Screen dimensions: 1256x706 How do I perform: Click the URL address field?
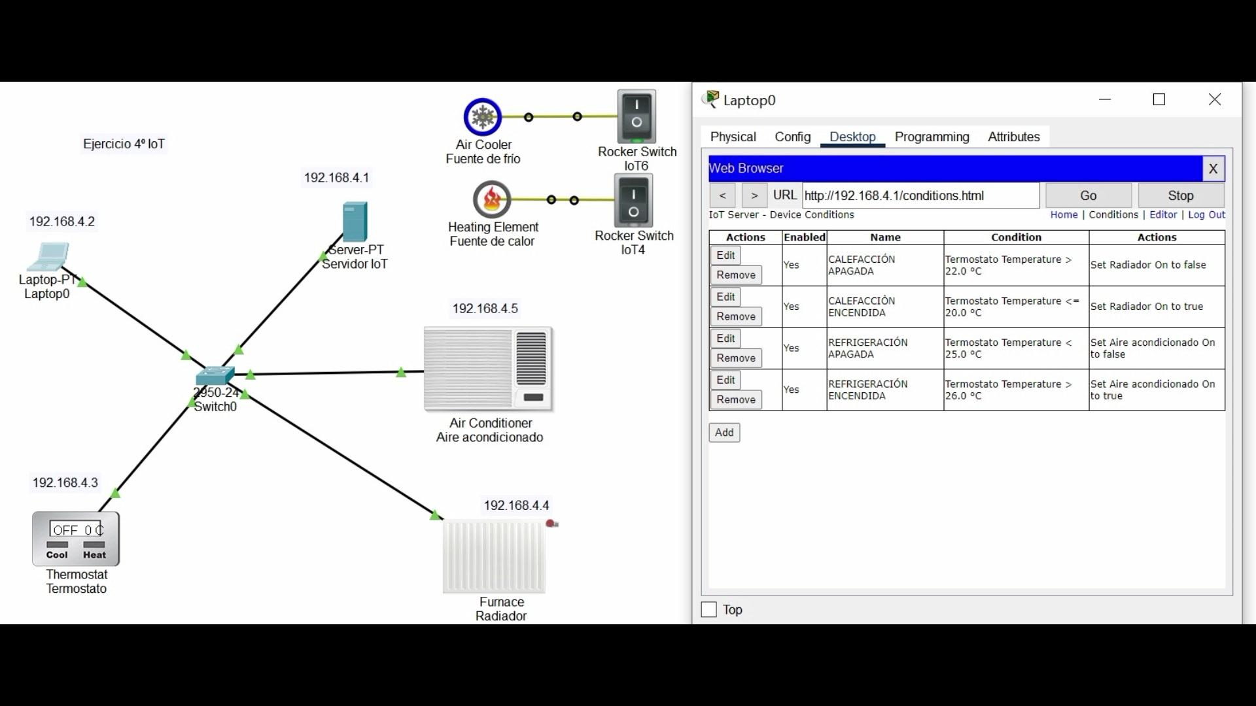[x=920, y=195]
